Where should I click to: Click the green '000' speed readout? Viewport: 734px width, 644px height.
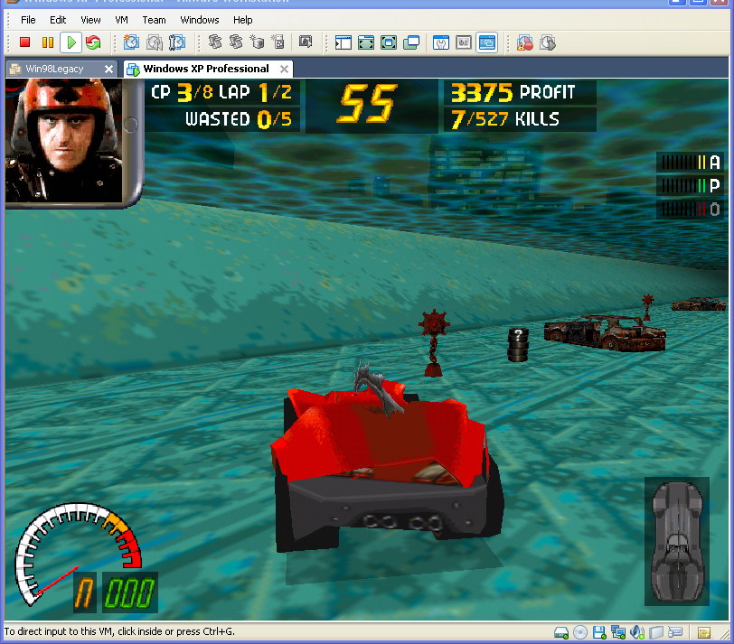[x=130, y=593]
